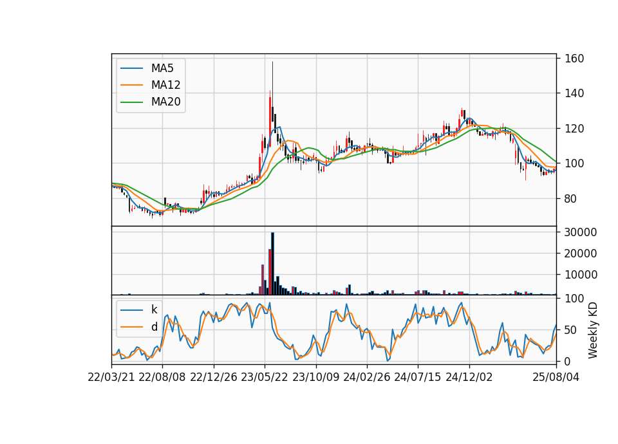Click the 22/12/26 date tick label
This screenshot has width=618, height=444.
tap(214, 377)
